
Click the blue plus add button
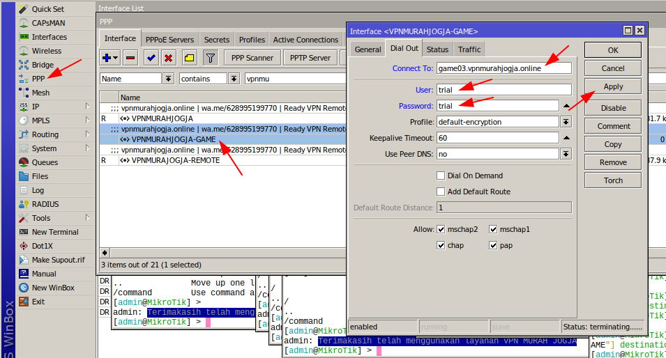110,58
